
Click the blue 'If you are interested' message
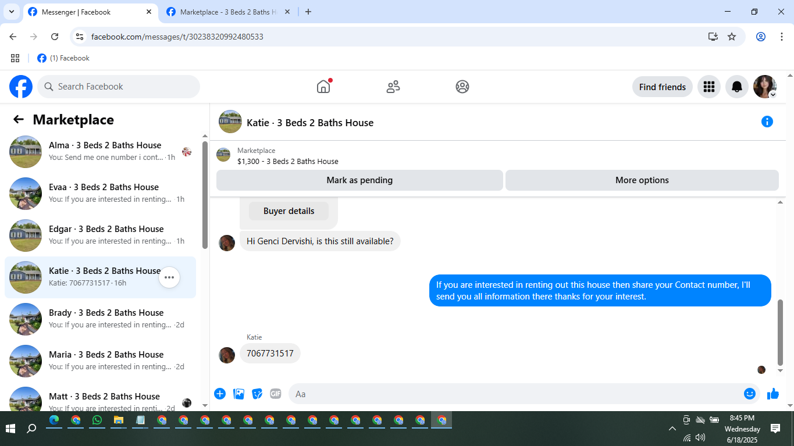(x=600, y=291)
